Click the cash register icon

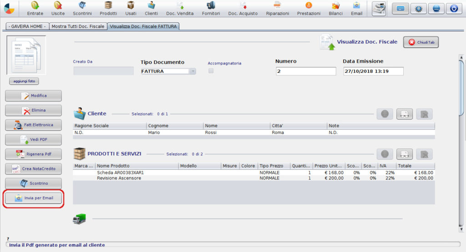tap(379, 8)
